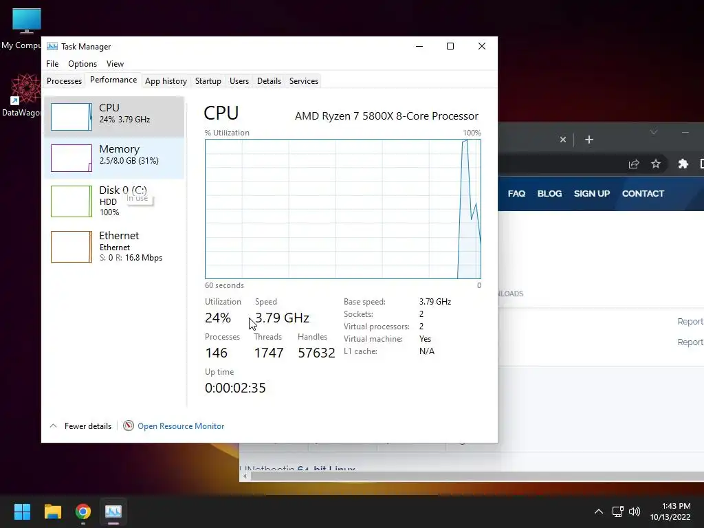
Task: Open the Windows Start menu
Action: coord(22,511)
